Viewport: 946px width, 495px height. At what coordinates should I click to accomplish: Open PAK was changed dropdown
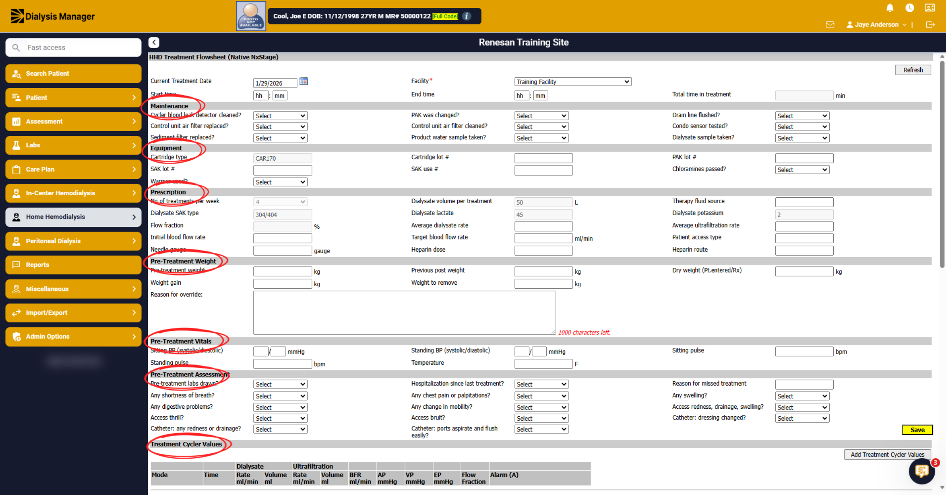pyautogui.click(x=541, y=116)
